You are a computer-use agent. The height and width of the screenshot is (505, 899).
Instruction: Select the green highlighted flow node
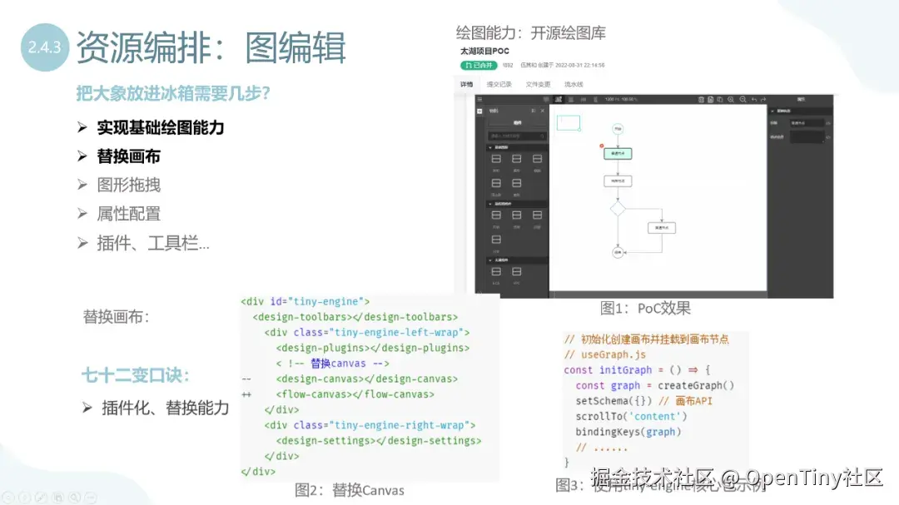[x=618, y=153]
